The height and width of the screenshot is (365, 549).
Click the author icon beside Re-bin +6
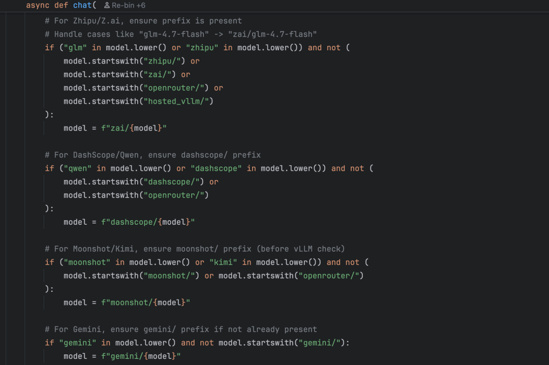click(x=107, y=5)
